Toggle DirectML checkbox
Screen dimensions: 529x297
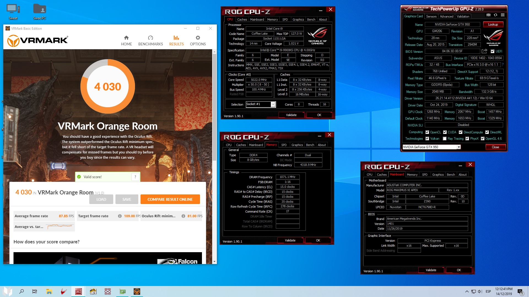point(487,132)
